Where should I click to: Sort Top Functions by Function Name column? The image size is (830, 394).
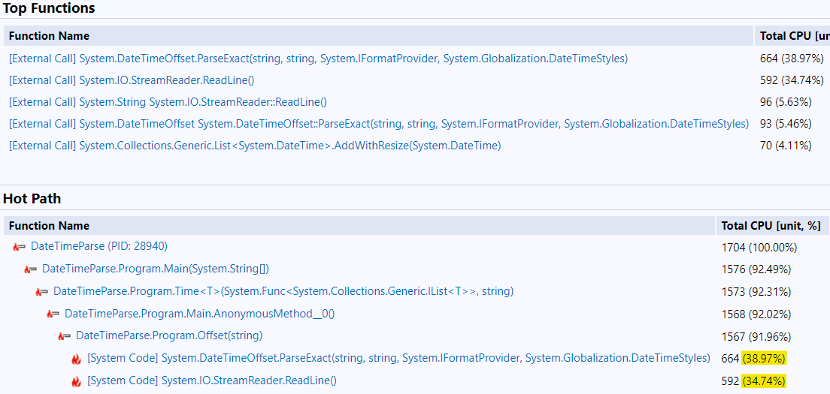point(49,36)
